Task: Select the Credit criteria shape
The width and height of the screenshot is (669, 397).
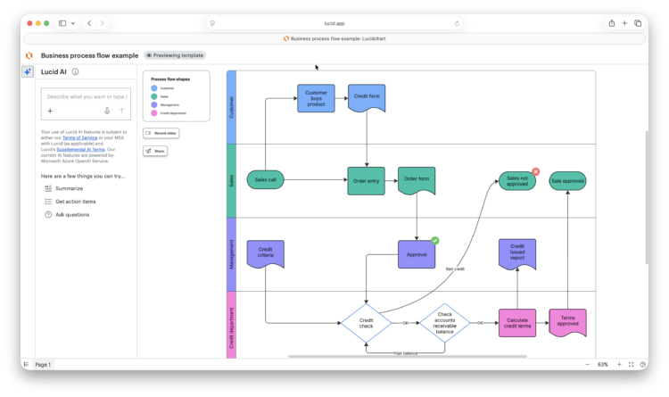Action: [x=266, y=254]
